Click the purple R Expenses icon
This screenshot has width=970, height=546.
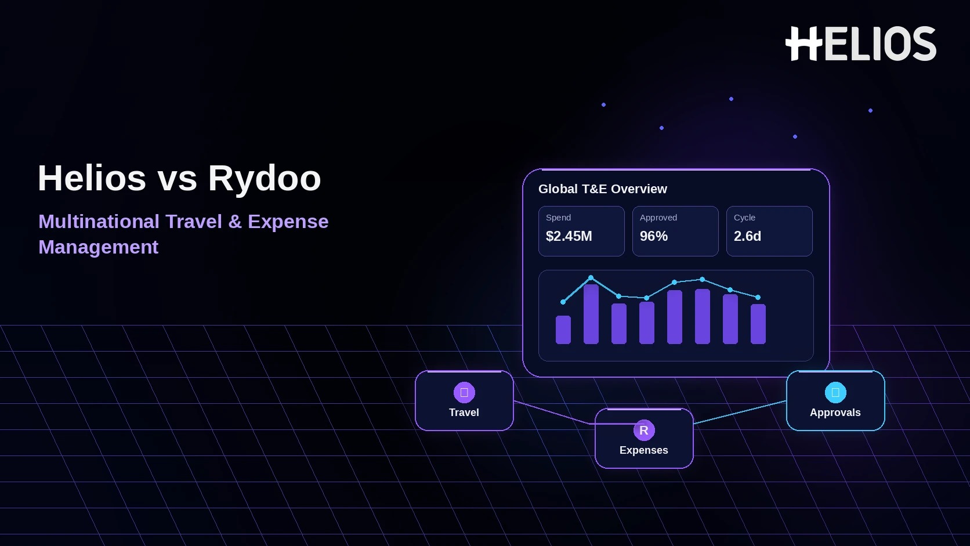[x=644, y=430]
